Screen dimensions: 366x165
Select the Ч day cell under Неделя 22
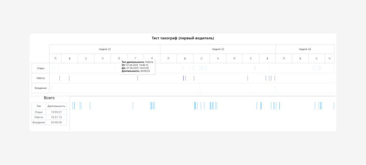102,59
